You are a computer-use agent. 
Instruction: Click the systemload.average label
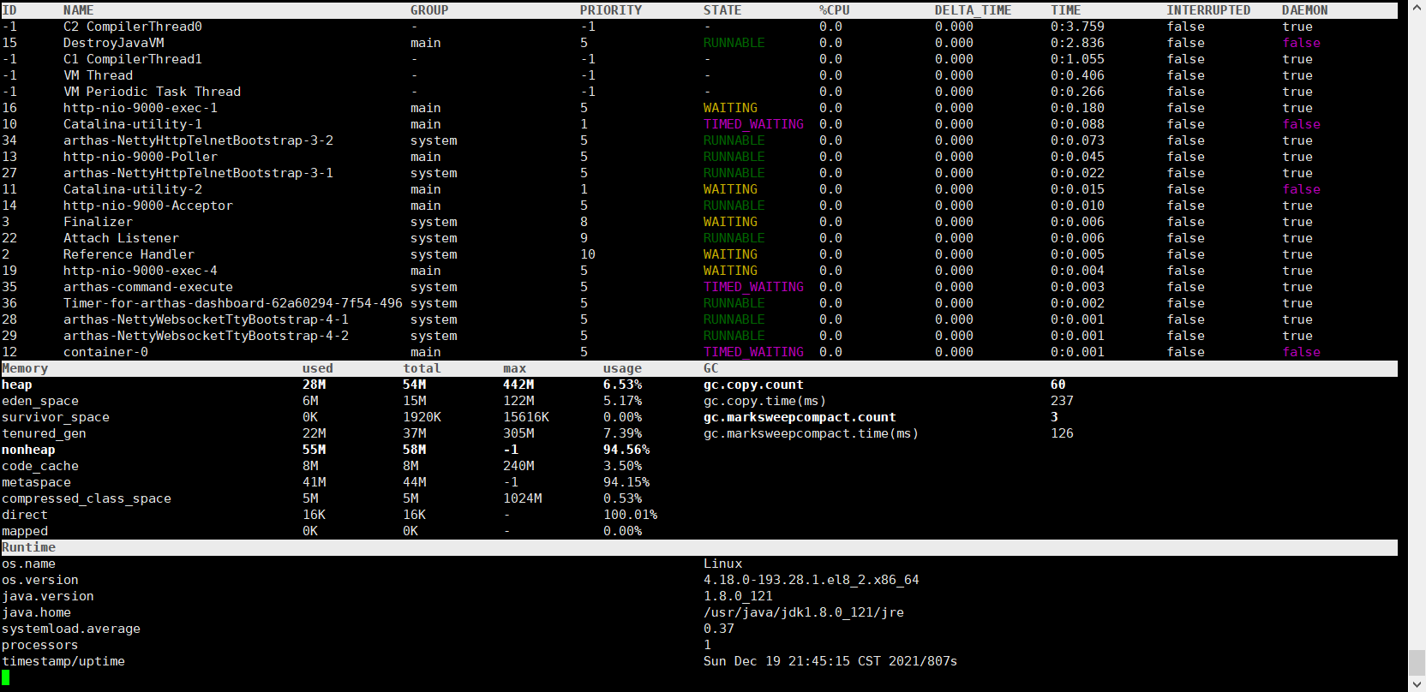(x=71, y=629)
